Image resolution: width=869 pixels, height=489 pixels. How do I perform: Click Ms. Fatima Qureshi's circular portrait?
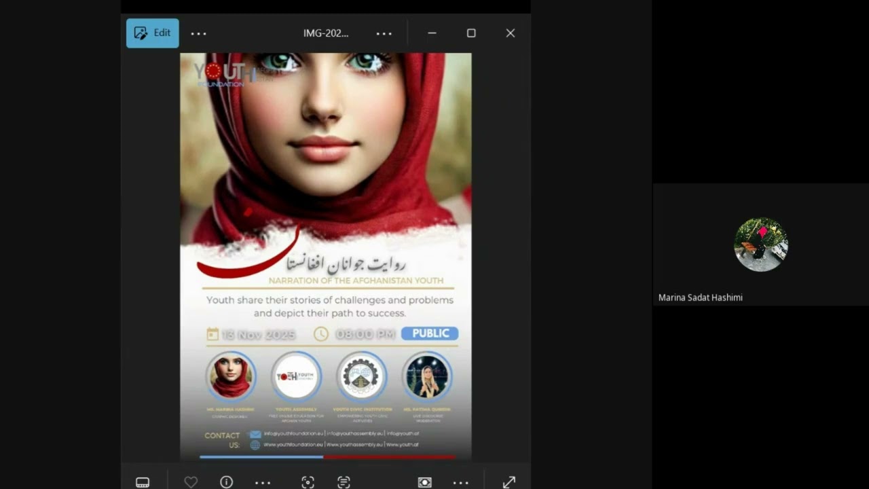[x=427, y=376]
